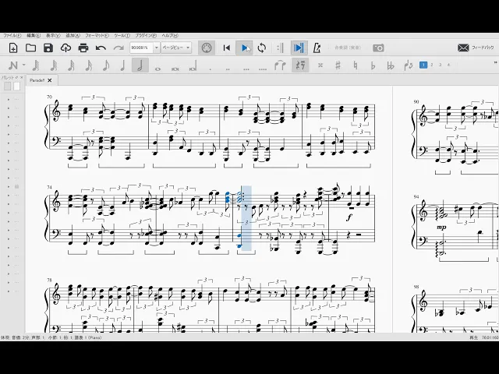Image resolution: width=499 pixels, height=374 pixels.
Task: Open feedback via the envelope icon
Action: tap(463, 48)
